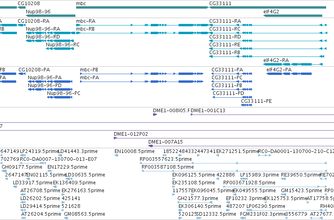334x220 pixels.
Task: Select EST EK235108.5prime
Action: 174,187
